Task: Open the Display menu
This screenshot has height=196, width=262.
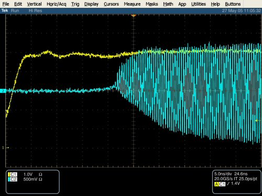Action: (91, 4)
